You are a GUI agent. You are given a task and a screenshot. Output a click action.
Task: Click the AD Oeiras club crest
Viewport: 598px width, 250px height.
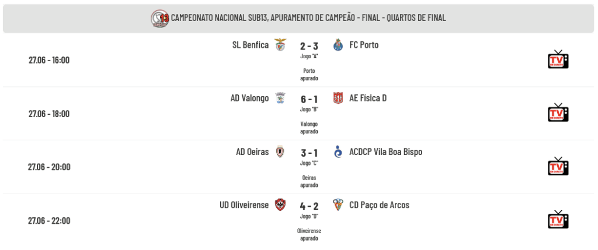pyautogui.click(x=280, y=152)
